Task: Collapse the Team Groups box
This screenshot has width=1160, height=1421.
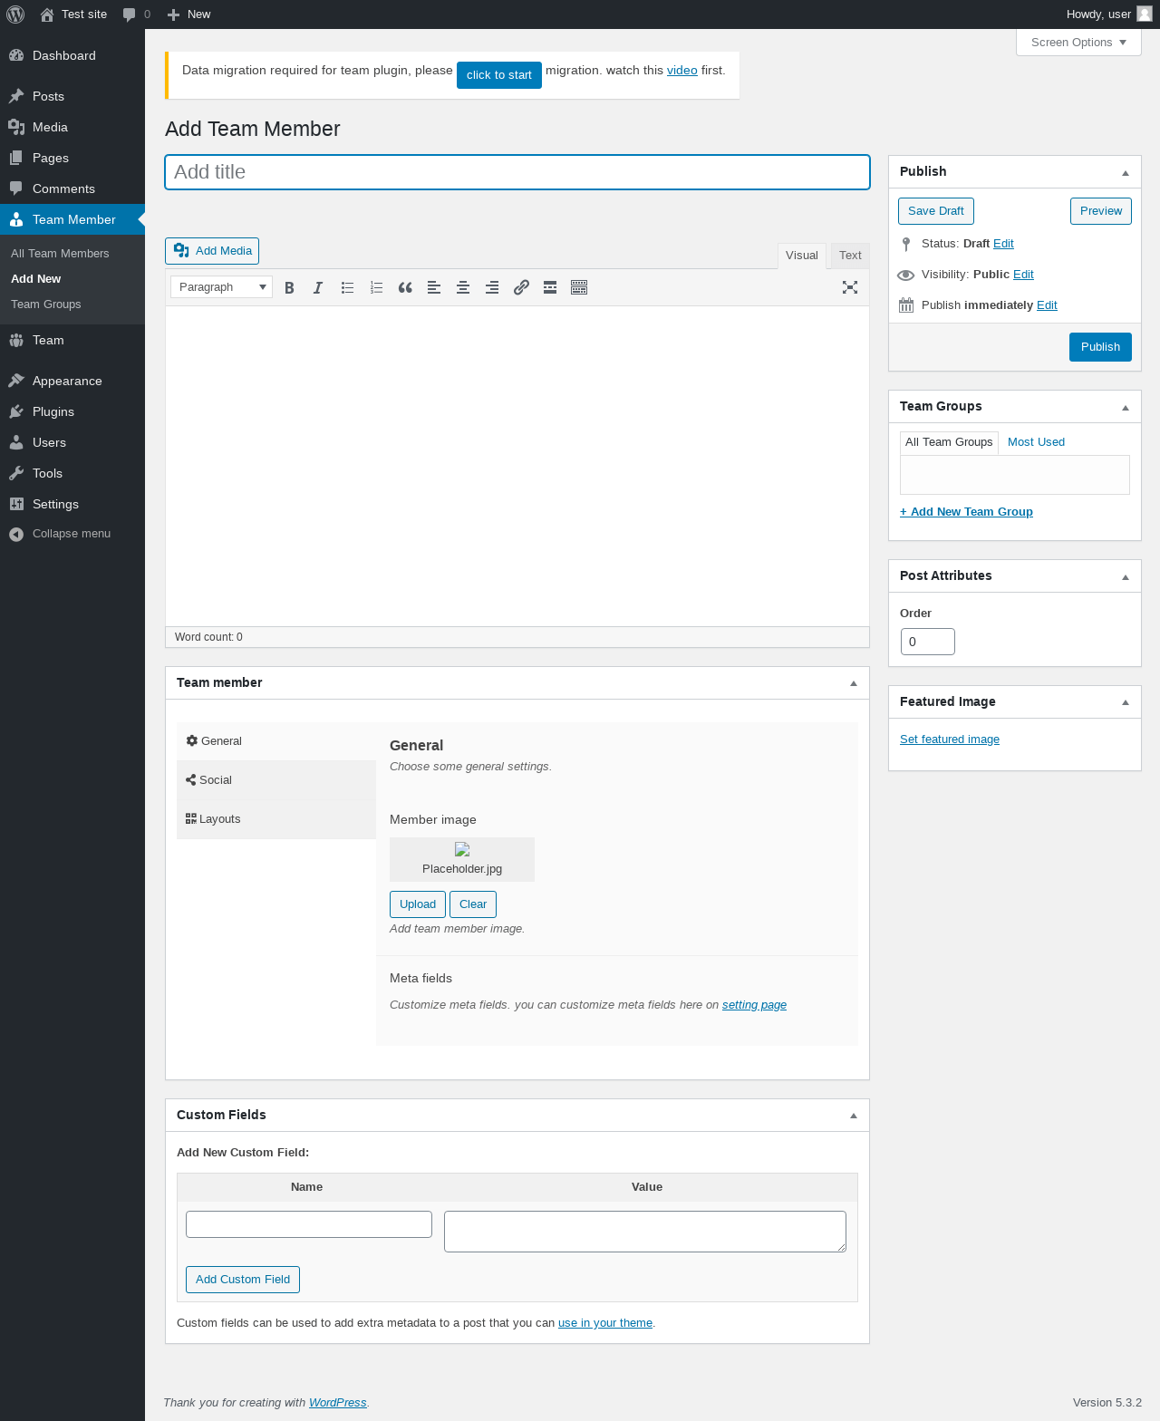Action: [1126, 407]
